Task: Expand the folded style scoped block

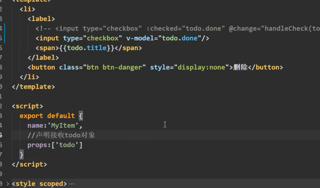Action: 8,184
